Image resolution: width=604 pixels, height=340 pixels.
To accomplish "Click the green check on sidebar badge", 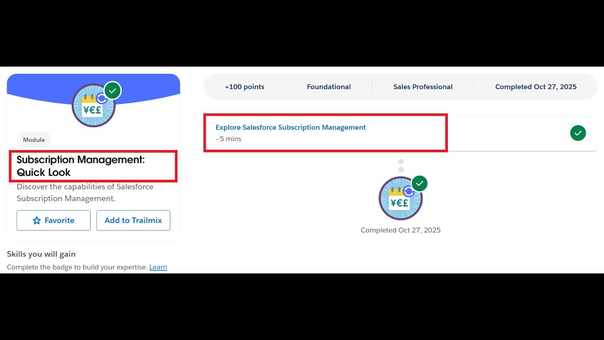I will click(112, 90).
